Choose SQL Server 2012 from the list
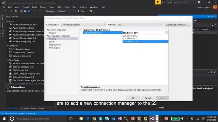Viewport: 218px width, 122px height. [145, 36]
